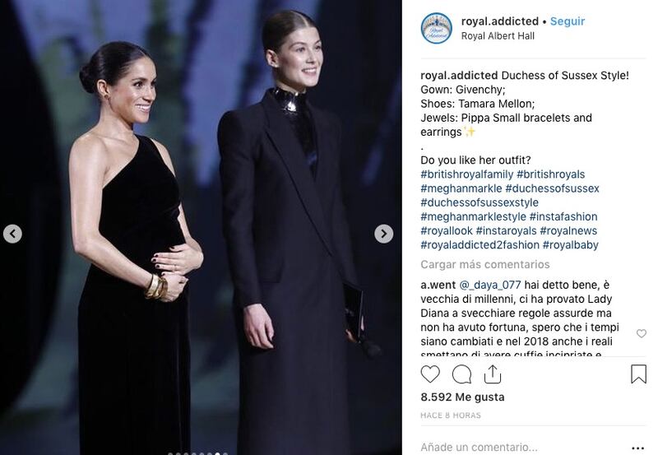Screen dimensions: 658x455
Task: Open the #meghanmarkle hashtag
Action: pyautogui.click(x=461, y=188)
